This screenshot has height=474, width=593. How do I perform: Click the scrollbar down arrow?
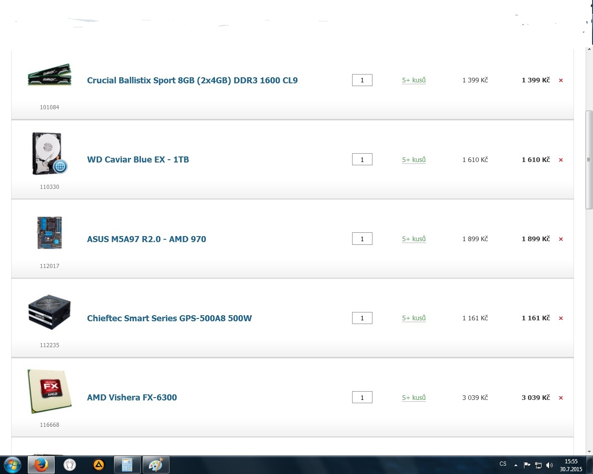(x=589, y=451)
